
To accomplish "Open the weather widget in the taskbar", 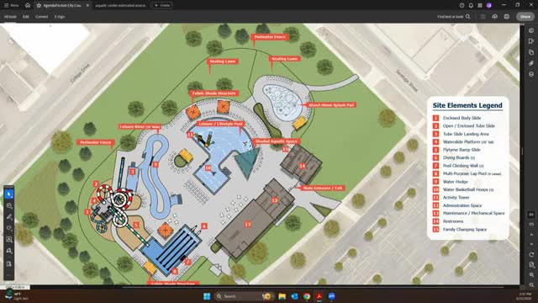I will pos(17,296).
